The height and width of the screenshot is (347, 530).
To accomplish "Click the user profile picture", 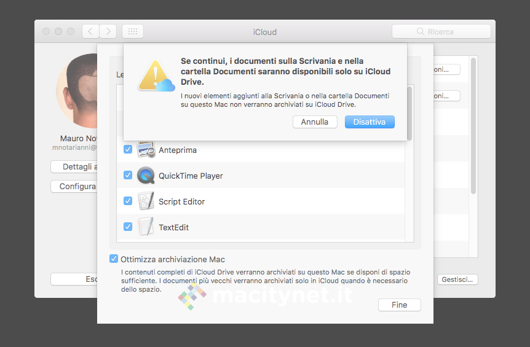I will (x=77, y=90).
